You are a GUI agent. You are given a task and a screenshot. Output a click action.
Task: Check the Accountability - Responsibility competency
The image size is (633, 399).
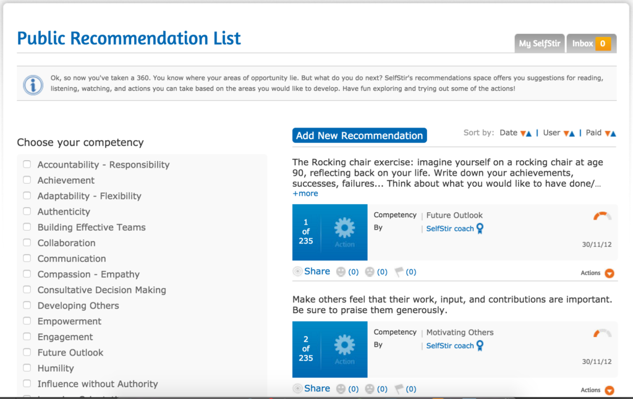[x=27, y=165]
